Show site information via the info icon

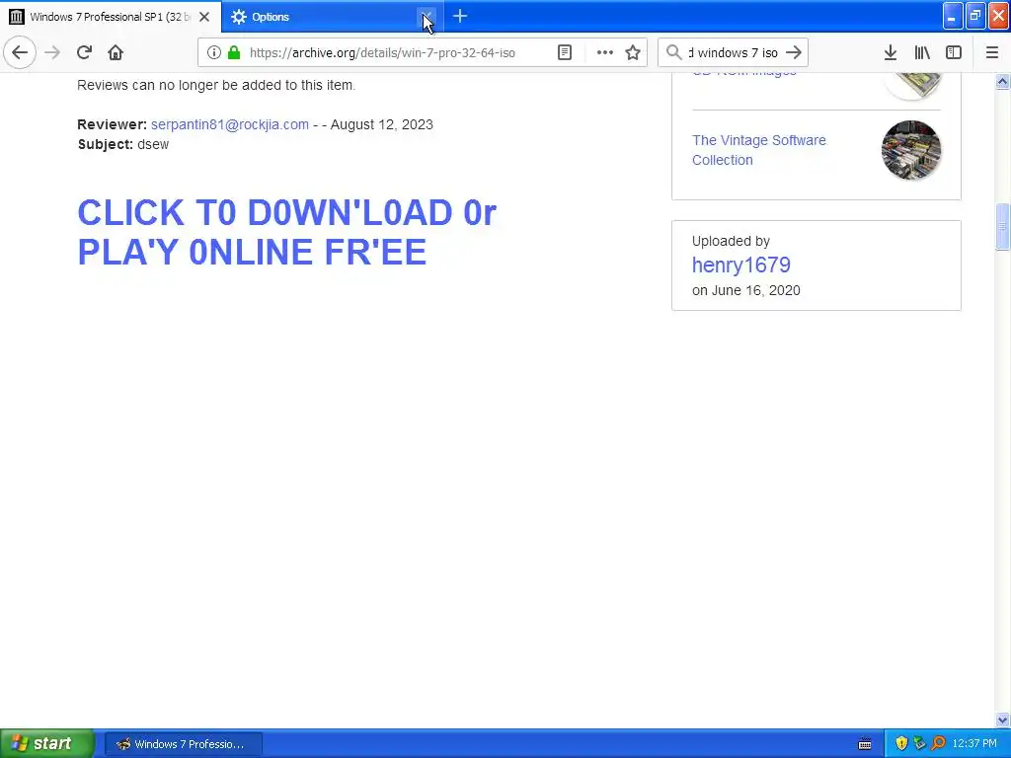(214, 52)
